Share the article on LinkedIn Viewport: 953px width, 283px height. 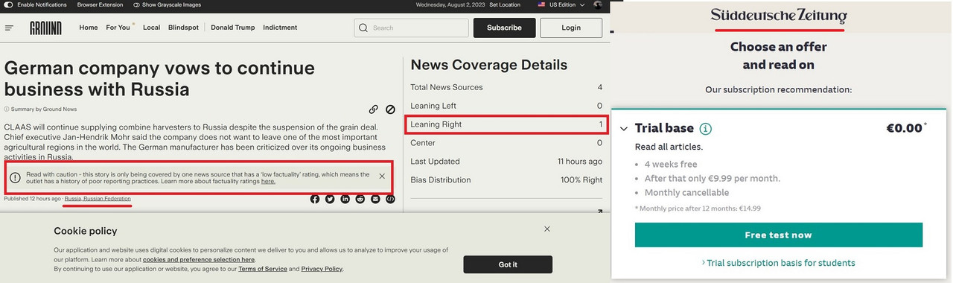(345, 199)
